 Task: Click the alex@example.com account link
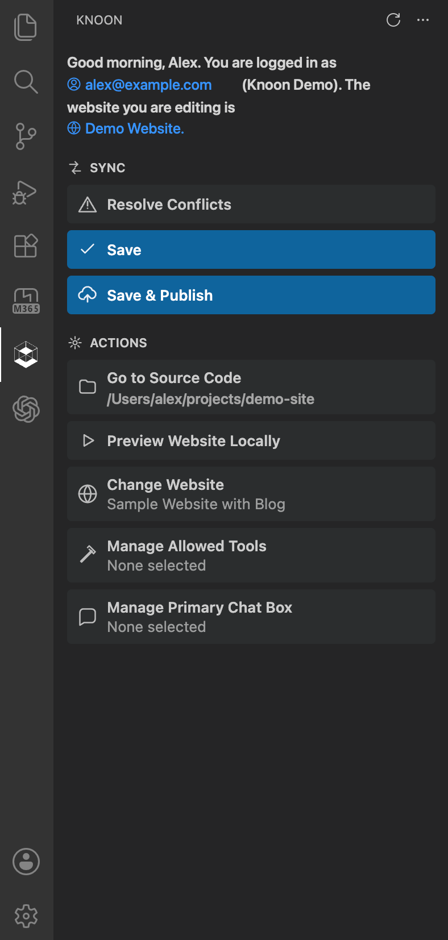tap(148, 85)
